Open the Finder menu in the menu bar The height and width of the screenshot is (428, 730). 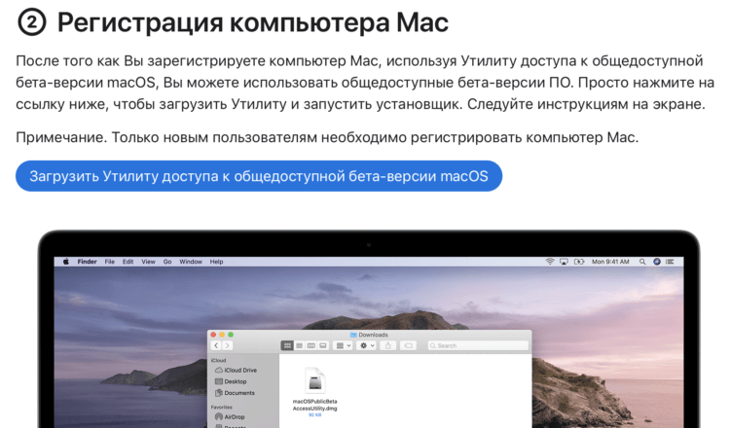pos(87,262)
